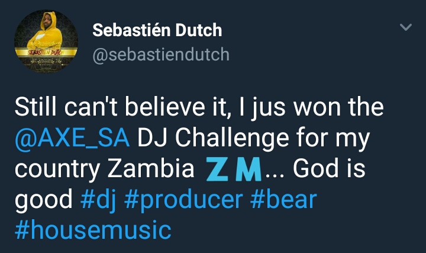
Task: Click the Sebastién Dutch display name
Action: pyautogui.click(x=157, y=30)
